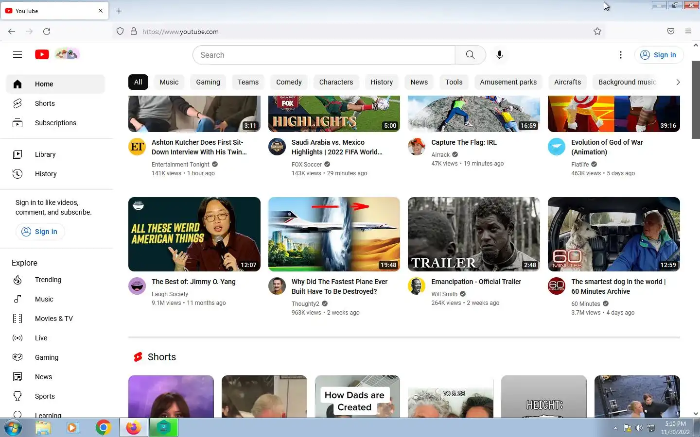Click Entertainment Tonight ET channel avatar
The height and width of the screenshot is (437, 700).
(x=137, y=147)
